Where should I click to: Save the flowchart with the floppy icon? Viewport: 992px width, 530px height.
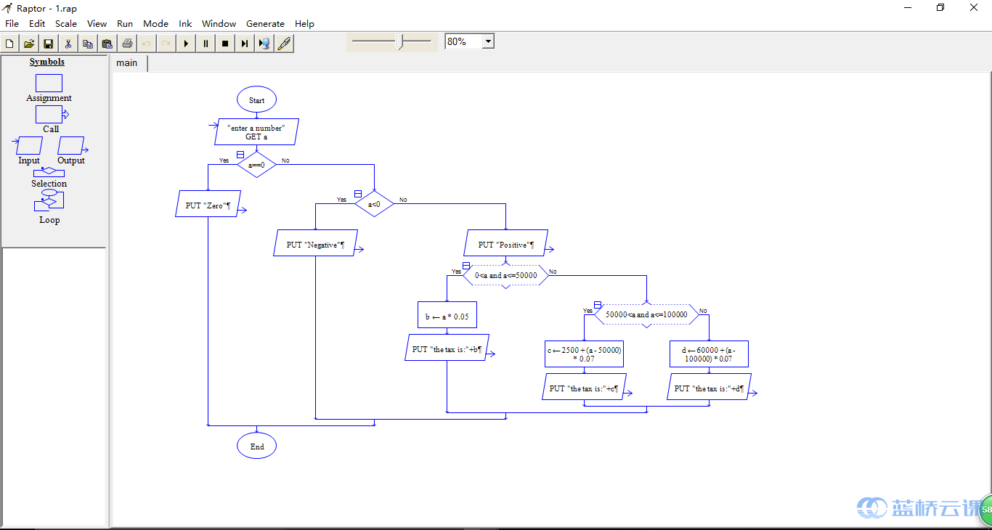click(49, 44)
